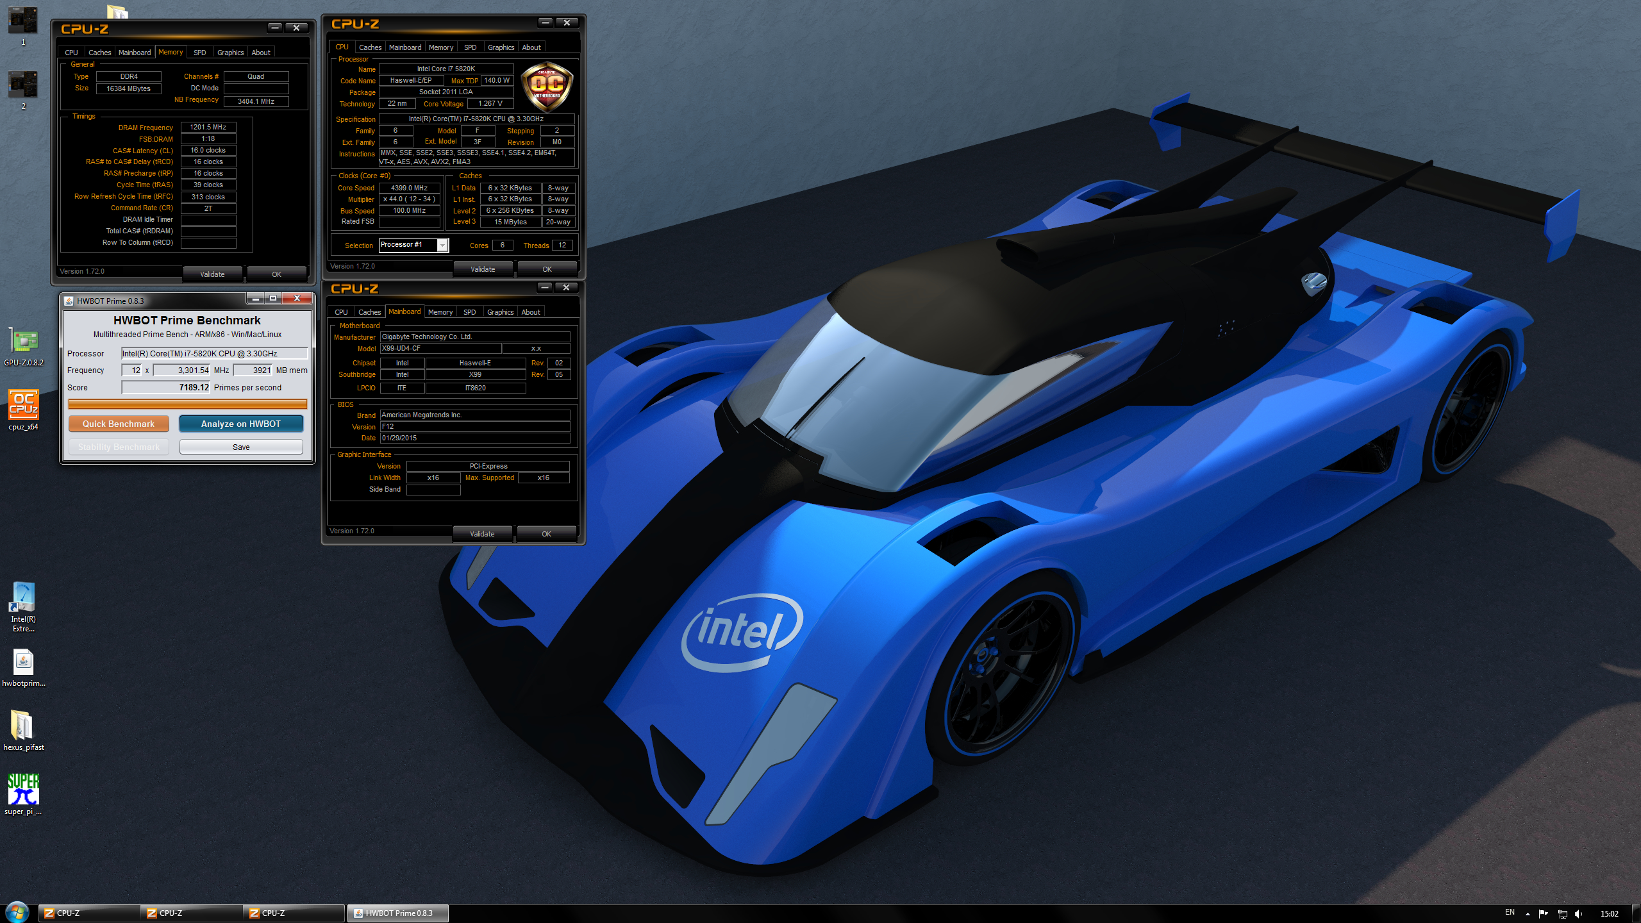Click the volume speaker tray icon
The image size is (1641, 923).
click(1578, 913)
